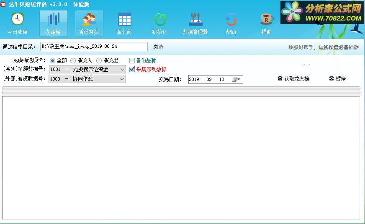The height and width of the screenshot is (224, 365).
Task: Click the 炒股好帮手 slogan text
Action: 324,47
